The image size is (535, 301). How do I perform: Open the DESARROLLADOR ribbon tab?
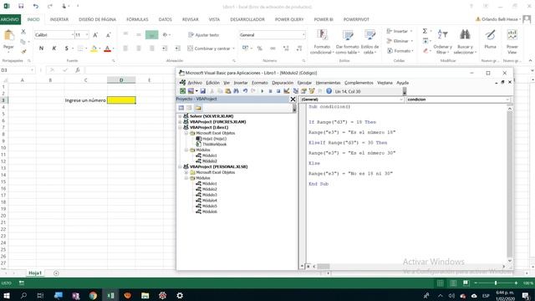point(247,19)
